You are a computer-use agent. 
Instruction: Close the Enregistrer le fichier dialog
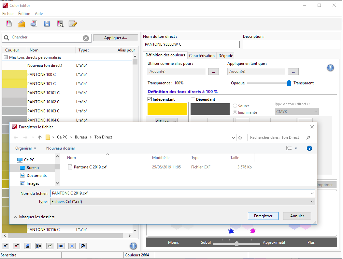coord(312,127)
